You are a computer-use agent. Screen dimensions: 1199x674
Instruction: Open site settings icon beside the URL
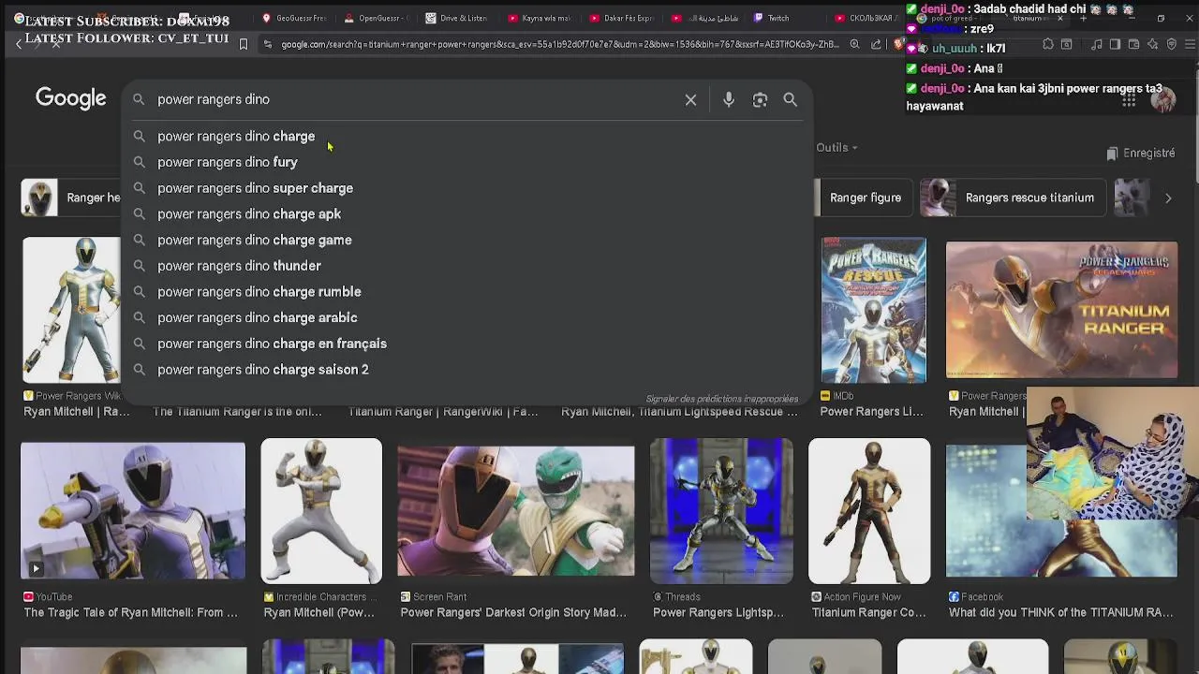point(267,44)
